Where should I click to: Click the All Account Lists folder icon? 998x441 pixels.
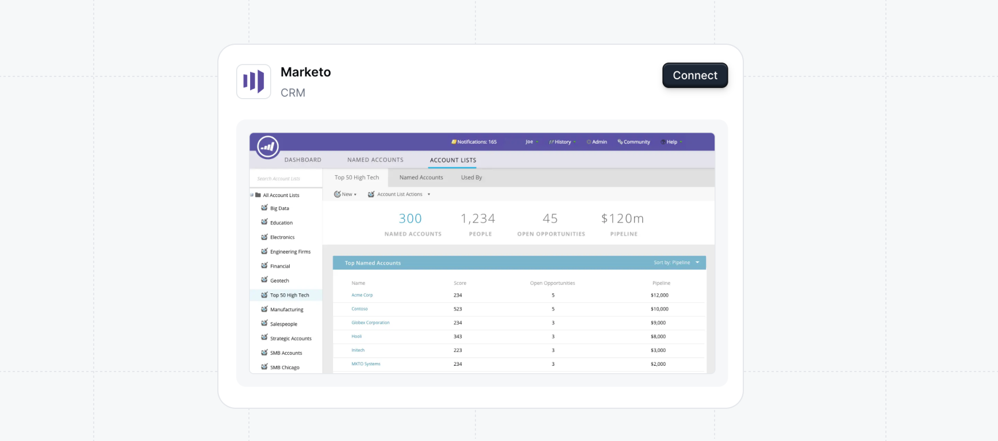[x=258, y=195]
